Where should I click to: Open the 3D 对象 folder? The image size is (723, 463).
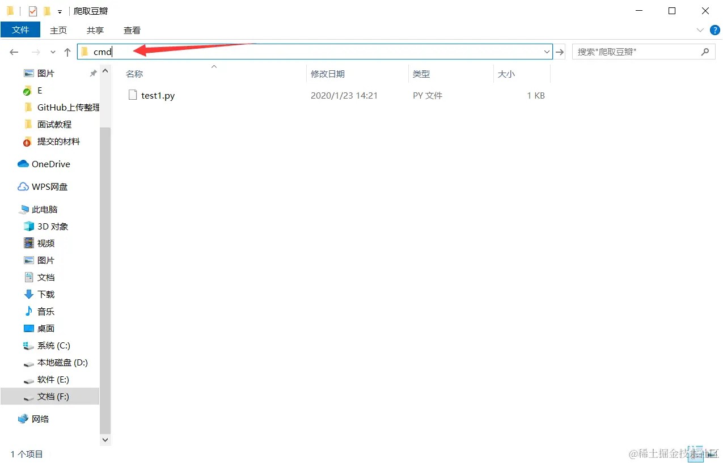click(53, 227)
